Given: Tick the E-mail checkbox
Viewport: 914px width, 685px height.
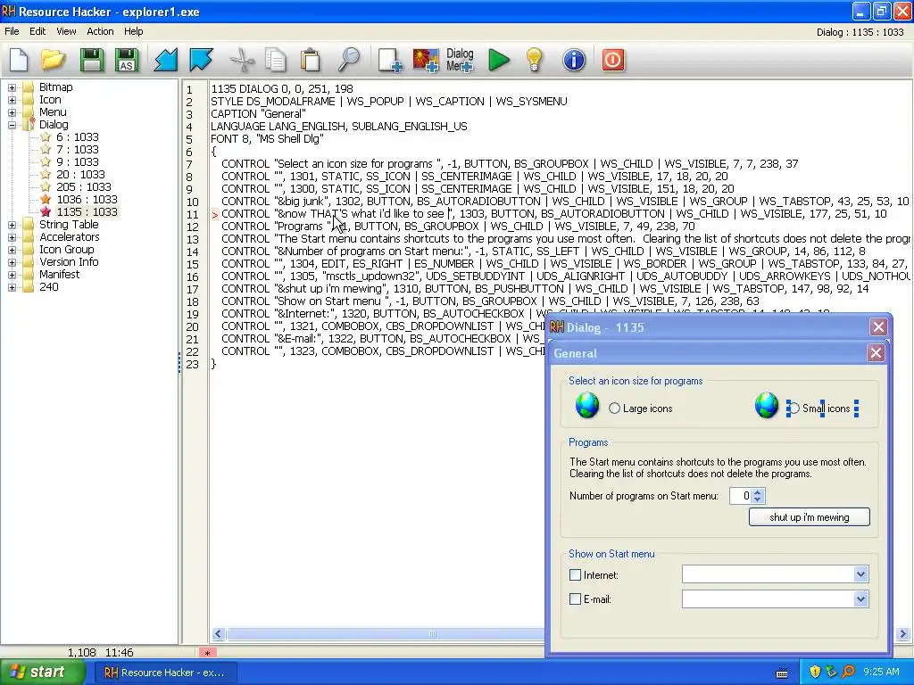Looking at the screenshot, I should pos(576,598).
